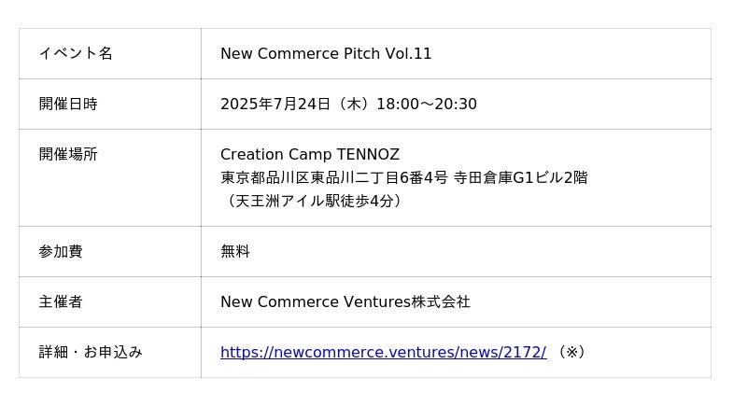Viewport: 747px width, 406px height.
Task: Click the 詳細・お申込み row label
Action: click(x=91, y=352)
